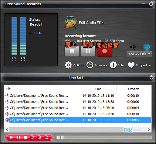
Task: Click the music file icon of the 13:26:46 row
Action: click(x=7, y=108)
